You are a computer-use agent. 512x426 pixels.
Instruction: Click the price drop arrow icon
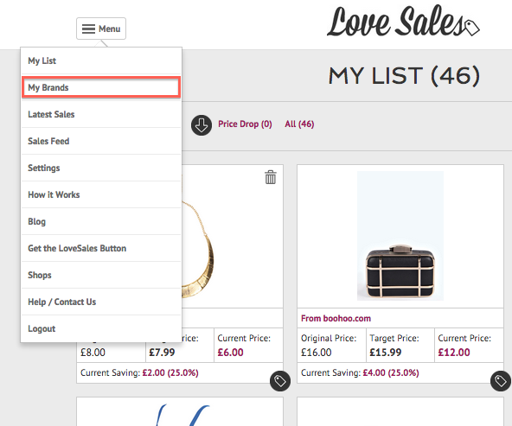[x=202, y=124]
